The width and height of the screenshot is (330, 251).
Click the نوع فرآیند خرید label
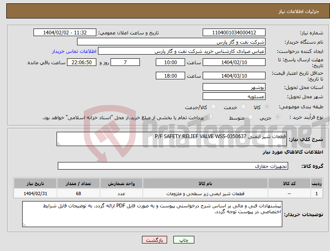click(306, 117)
